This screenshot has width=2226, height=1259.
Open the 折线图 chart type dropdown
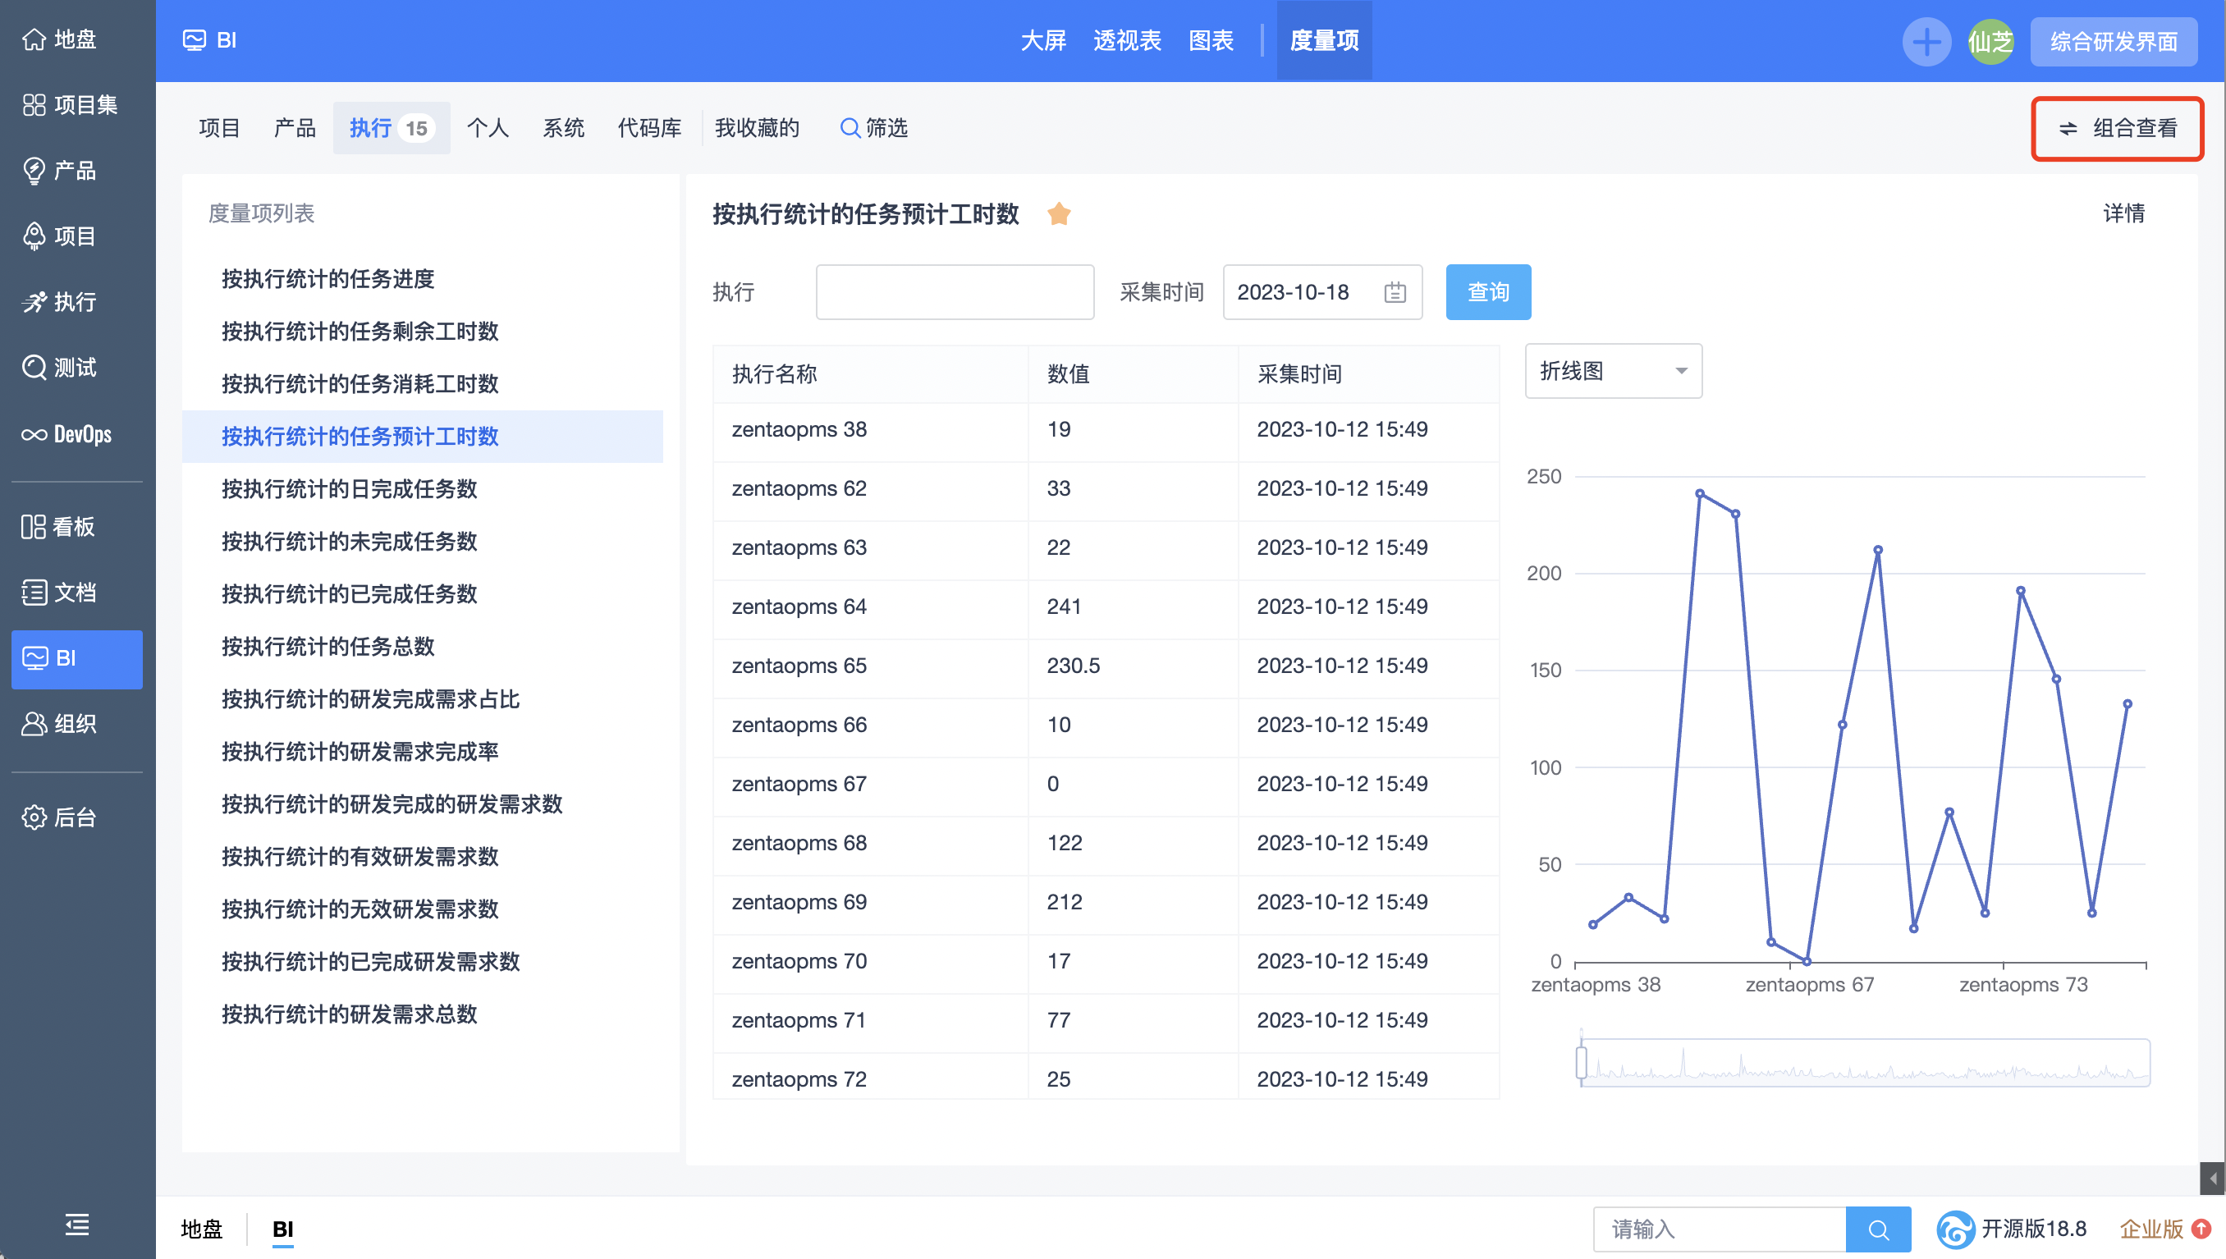[1612, 371]
